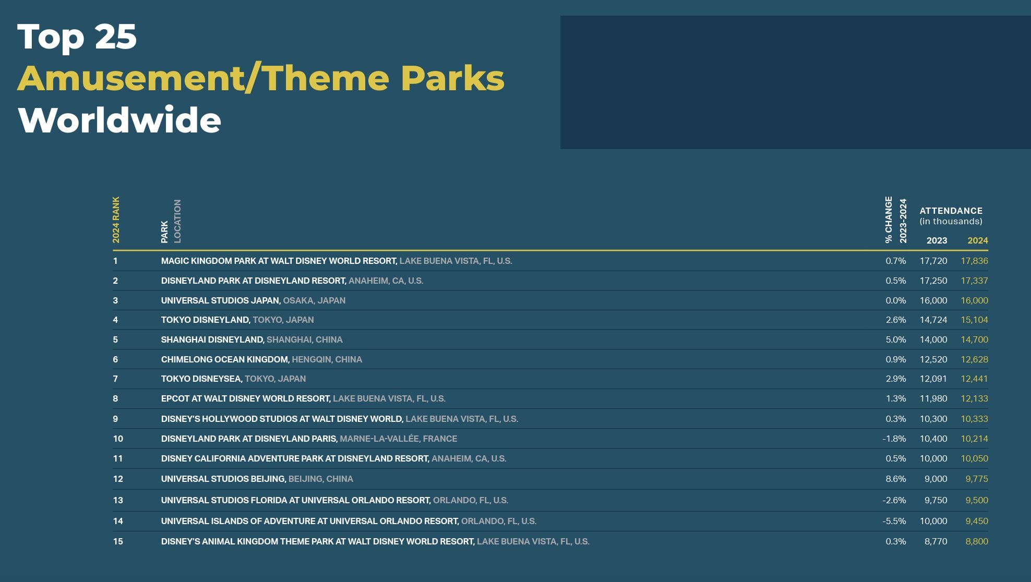Screen dimensions: 1031x582
Task: Click Disneyland Paris Marne-la-Vallée row
Action: [309, 439]
